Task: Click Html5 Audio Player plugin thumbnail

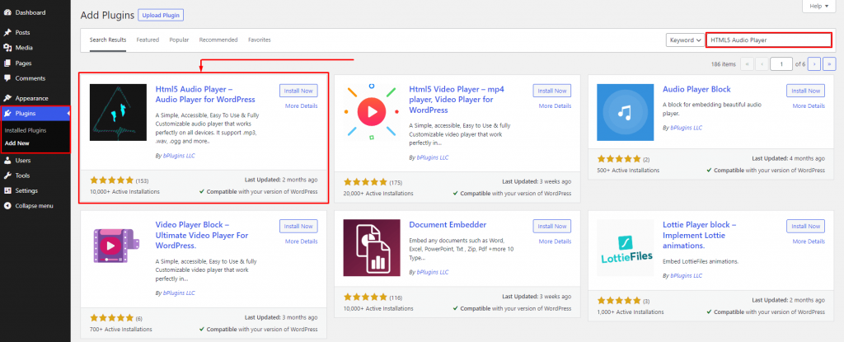Action: pyautogui.click(x=118, y=112)
